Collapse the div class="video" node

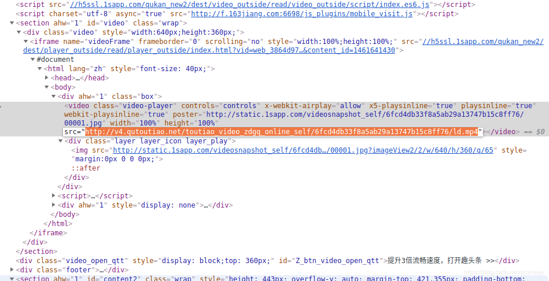[19, 32]
